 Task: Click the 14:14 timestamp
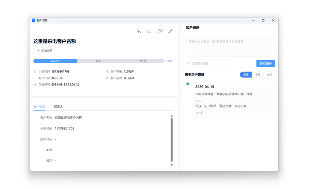(x=199, y=113)
